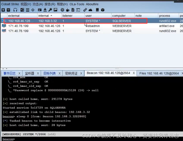Select SQLSERVER in the computer column

point(122,21)
